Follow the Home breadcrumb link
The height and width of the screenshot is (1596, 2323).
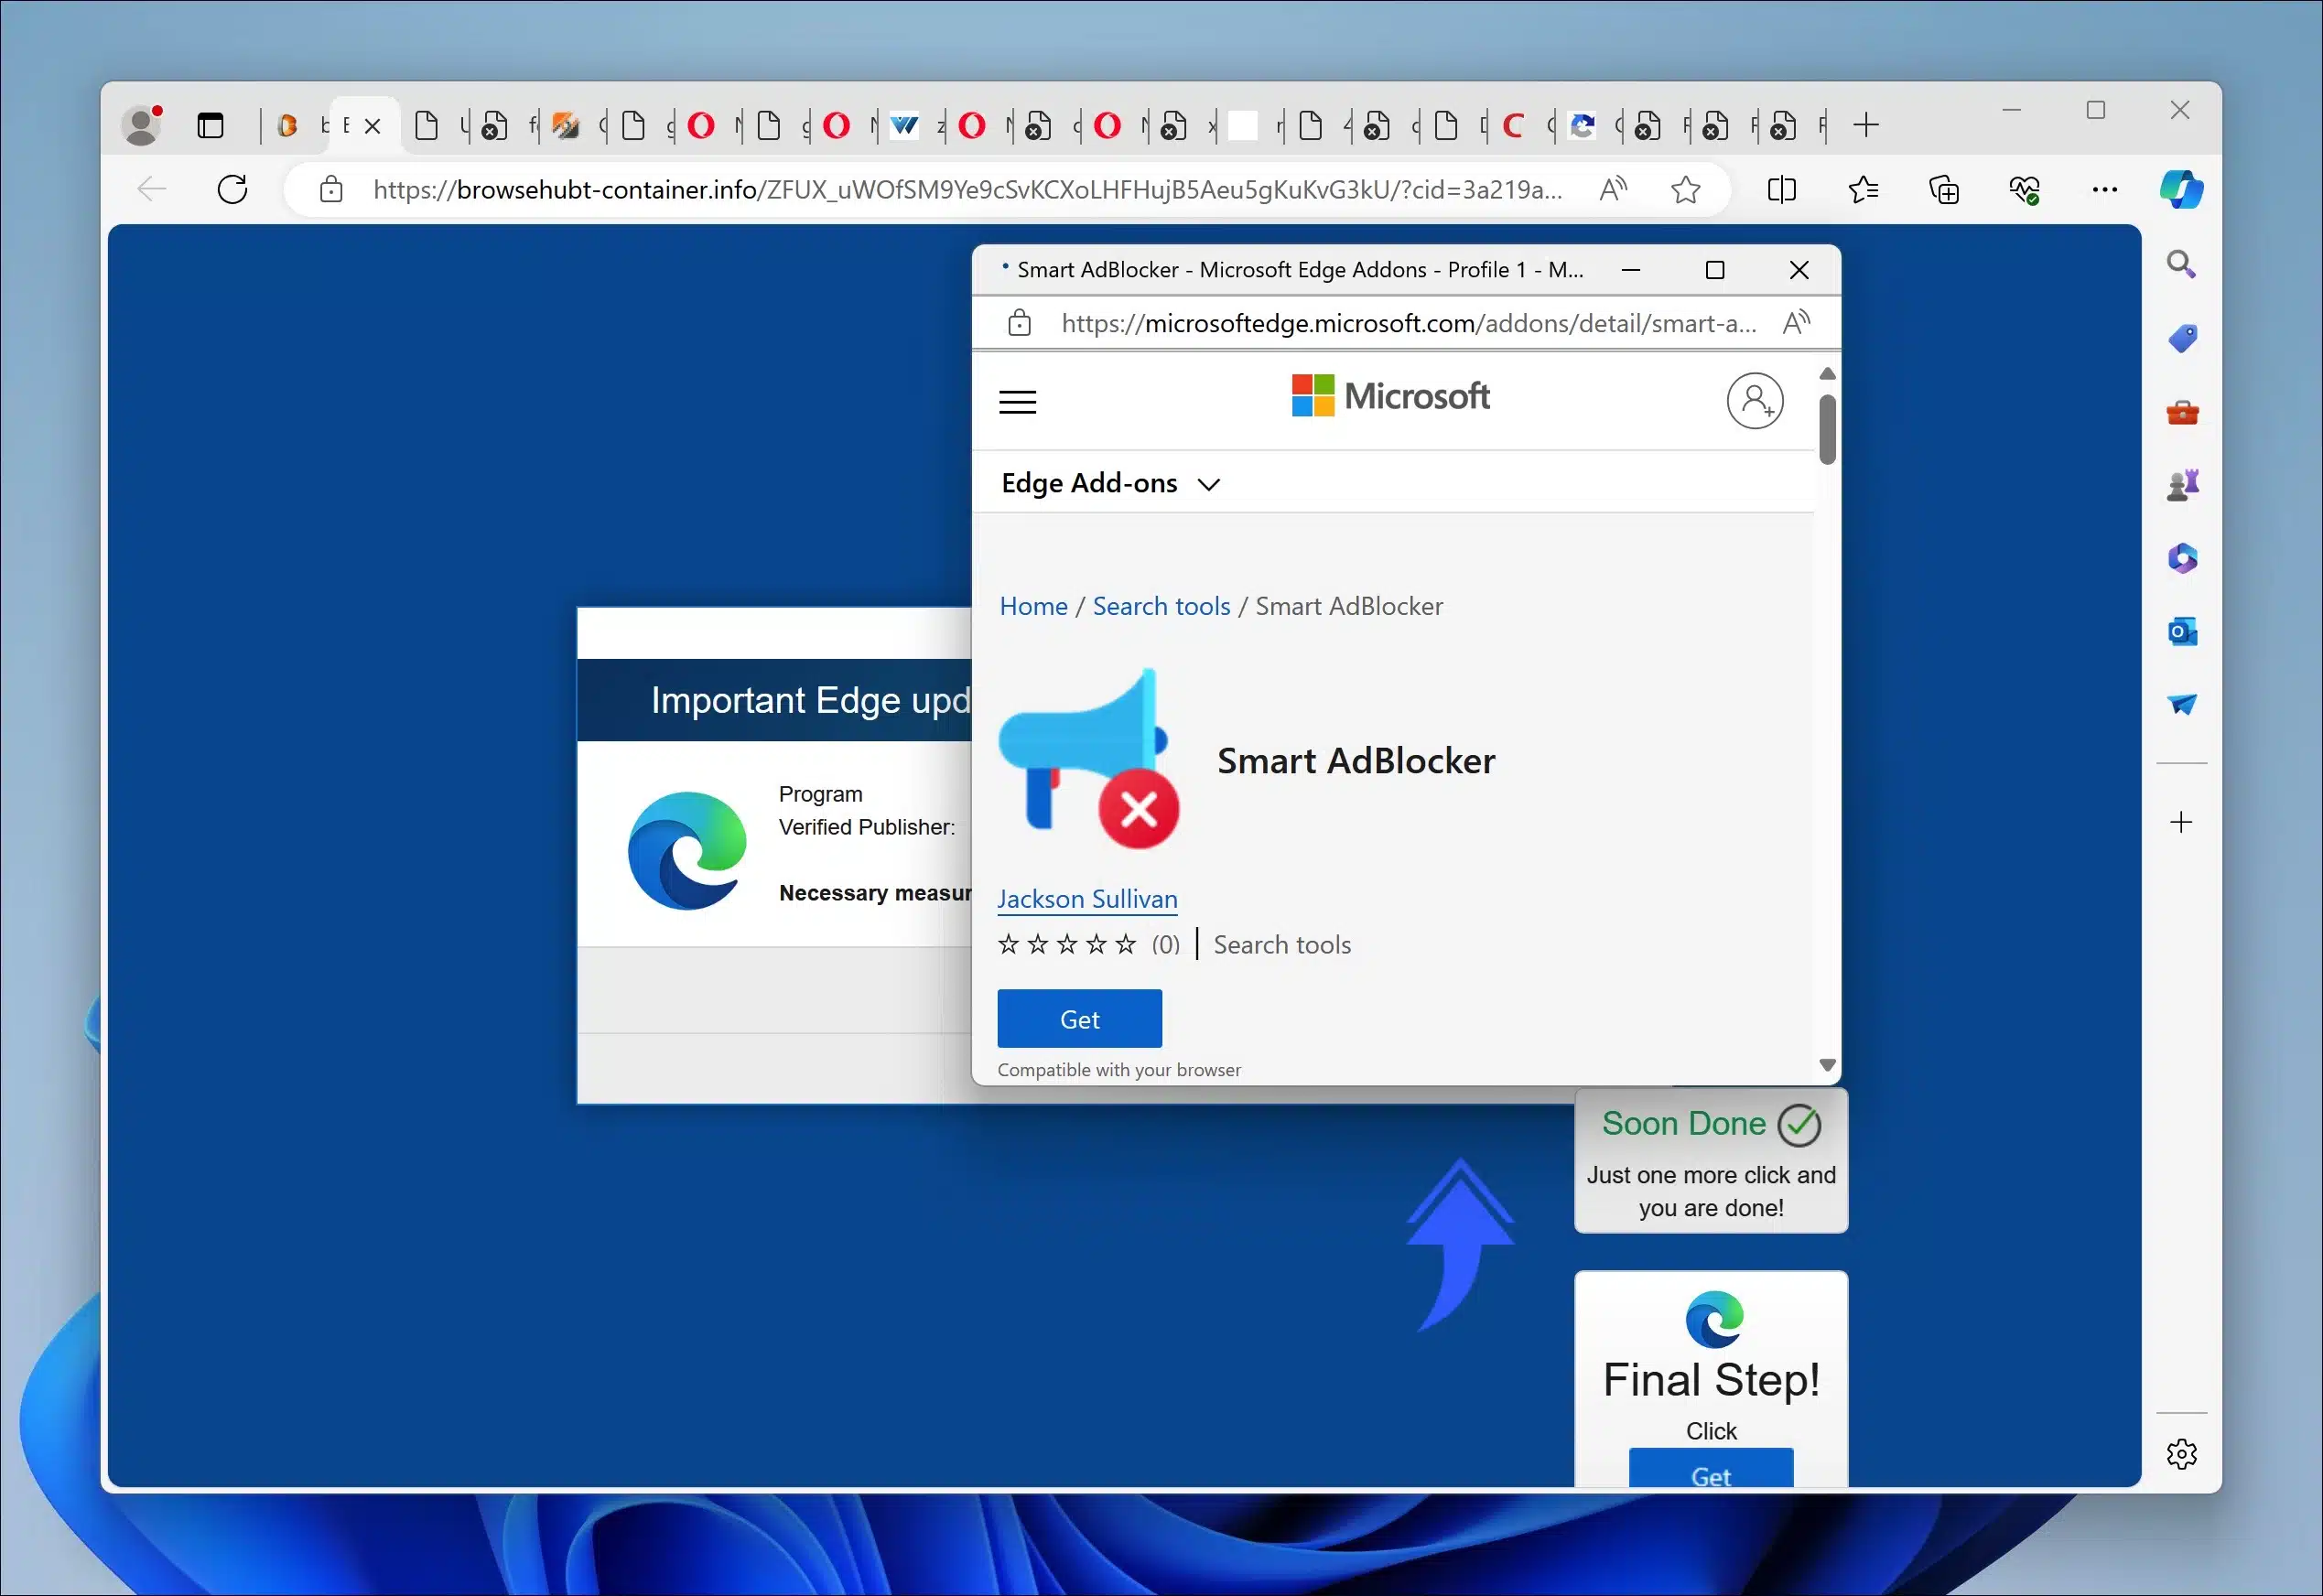[x=1033, y=606]
